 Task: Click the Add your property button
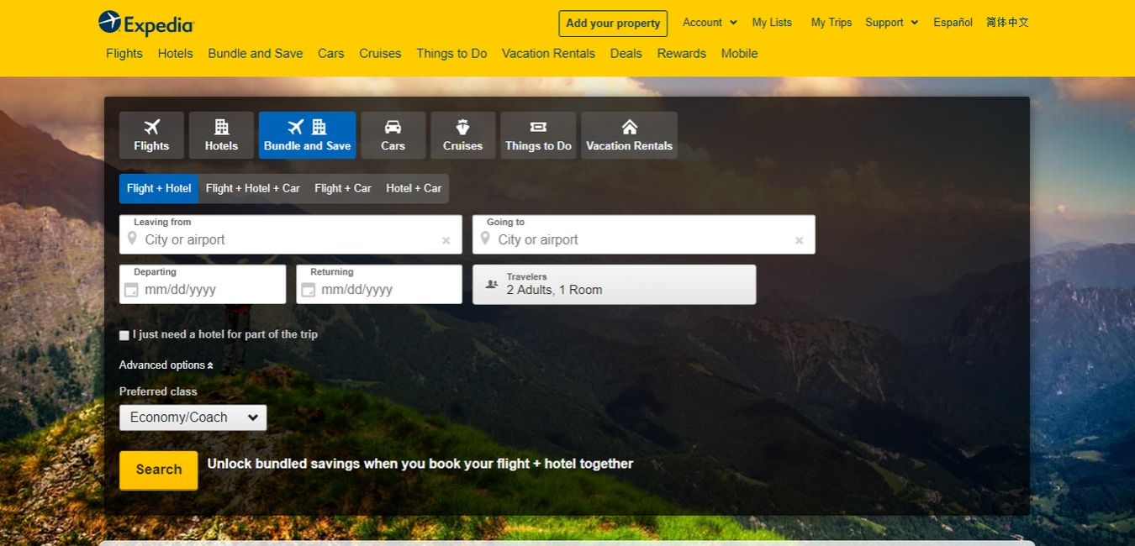(x=613, y=24)
